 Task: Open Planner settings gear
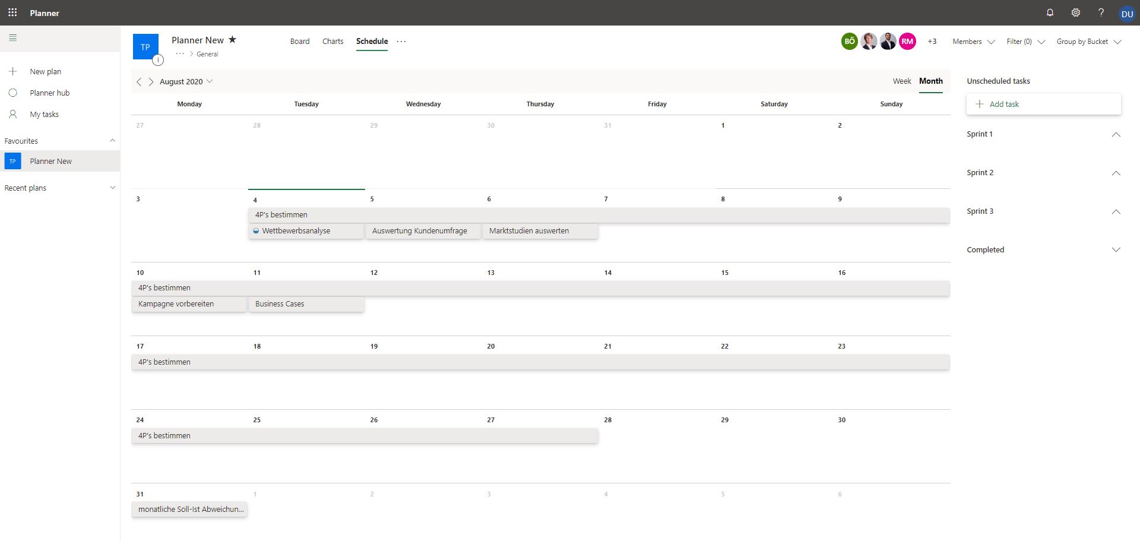pyautogui.click(x=1075, y=12)
